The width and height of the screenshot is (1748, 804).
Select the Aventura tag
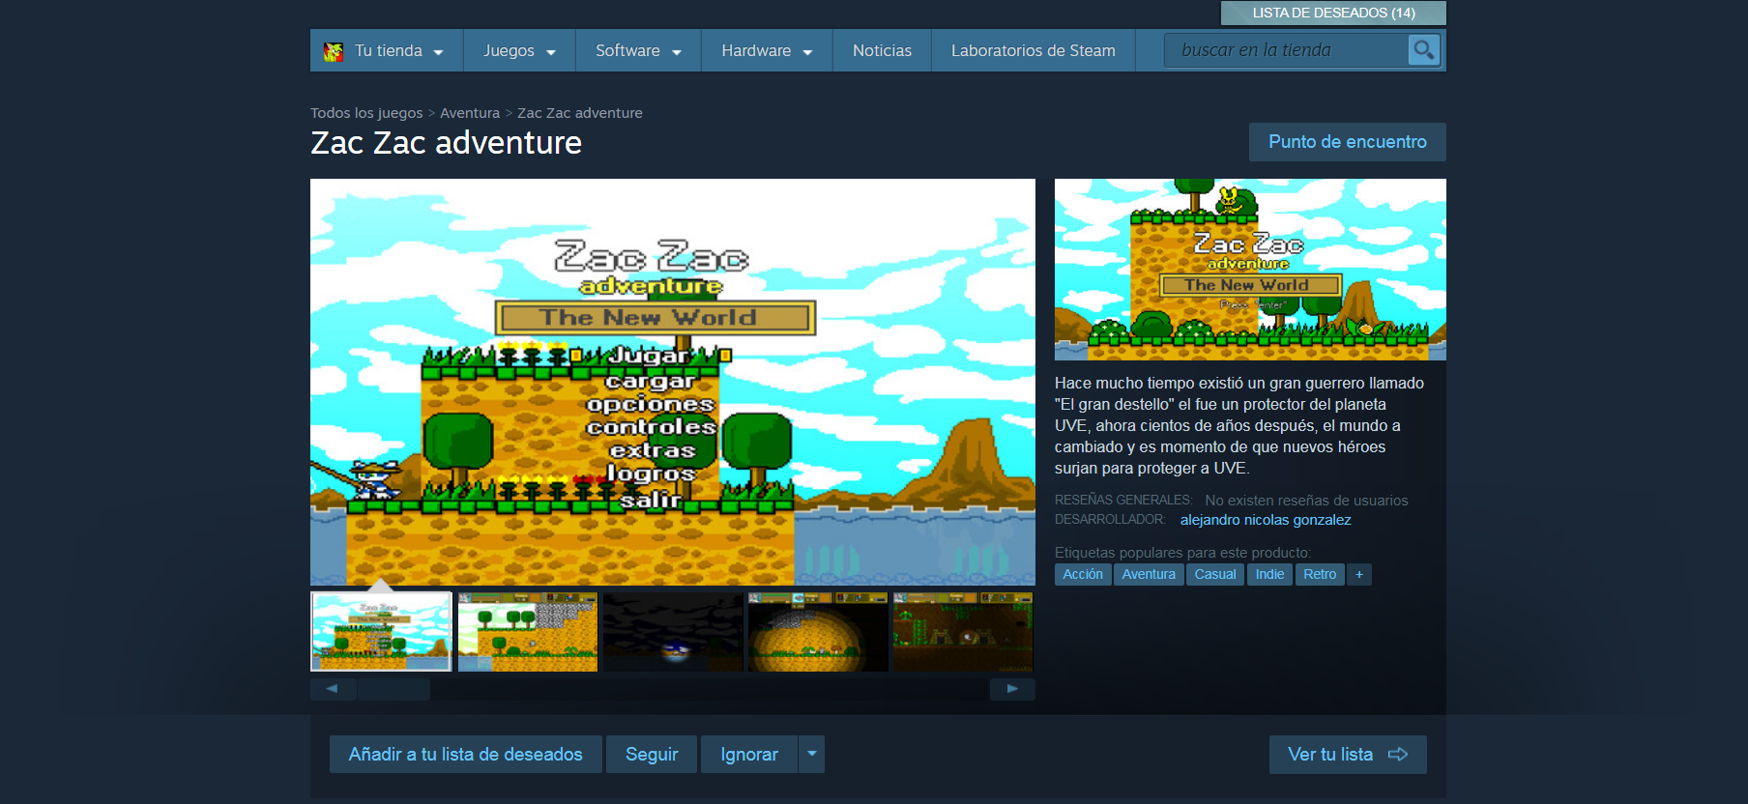(x=1149, y=574)
